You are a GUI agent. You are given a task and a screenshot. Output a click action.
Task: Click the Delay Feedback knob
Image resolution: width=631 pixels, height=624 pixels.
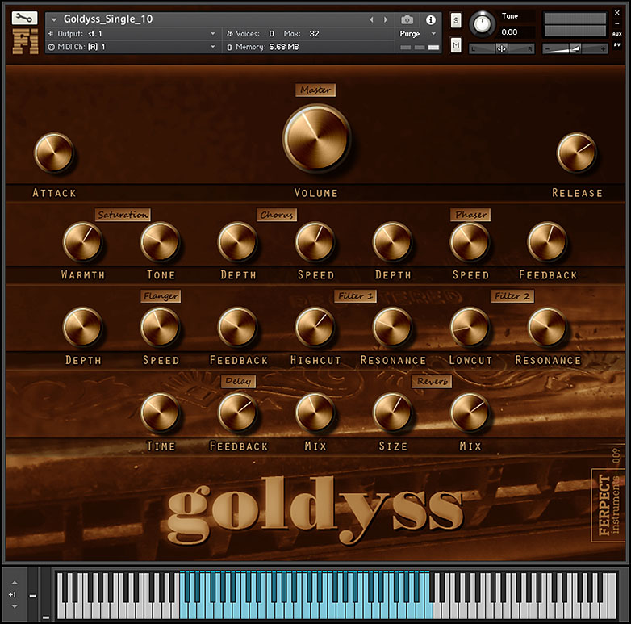[x=237, y=413]
